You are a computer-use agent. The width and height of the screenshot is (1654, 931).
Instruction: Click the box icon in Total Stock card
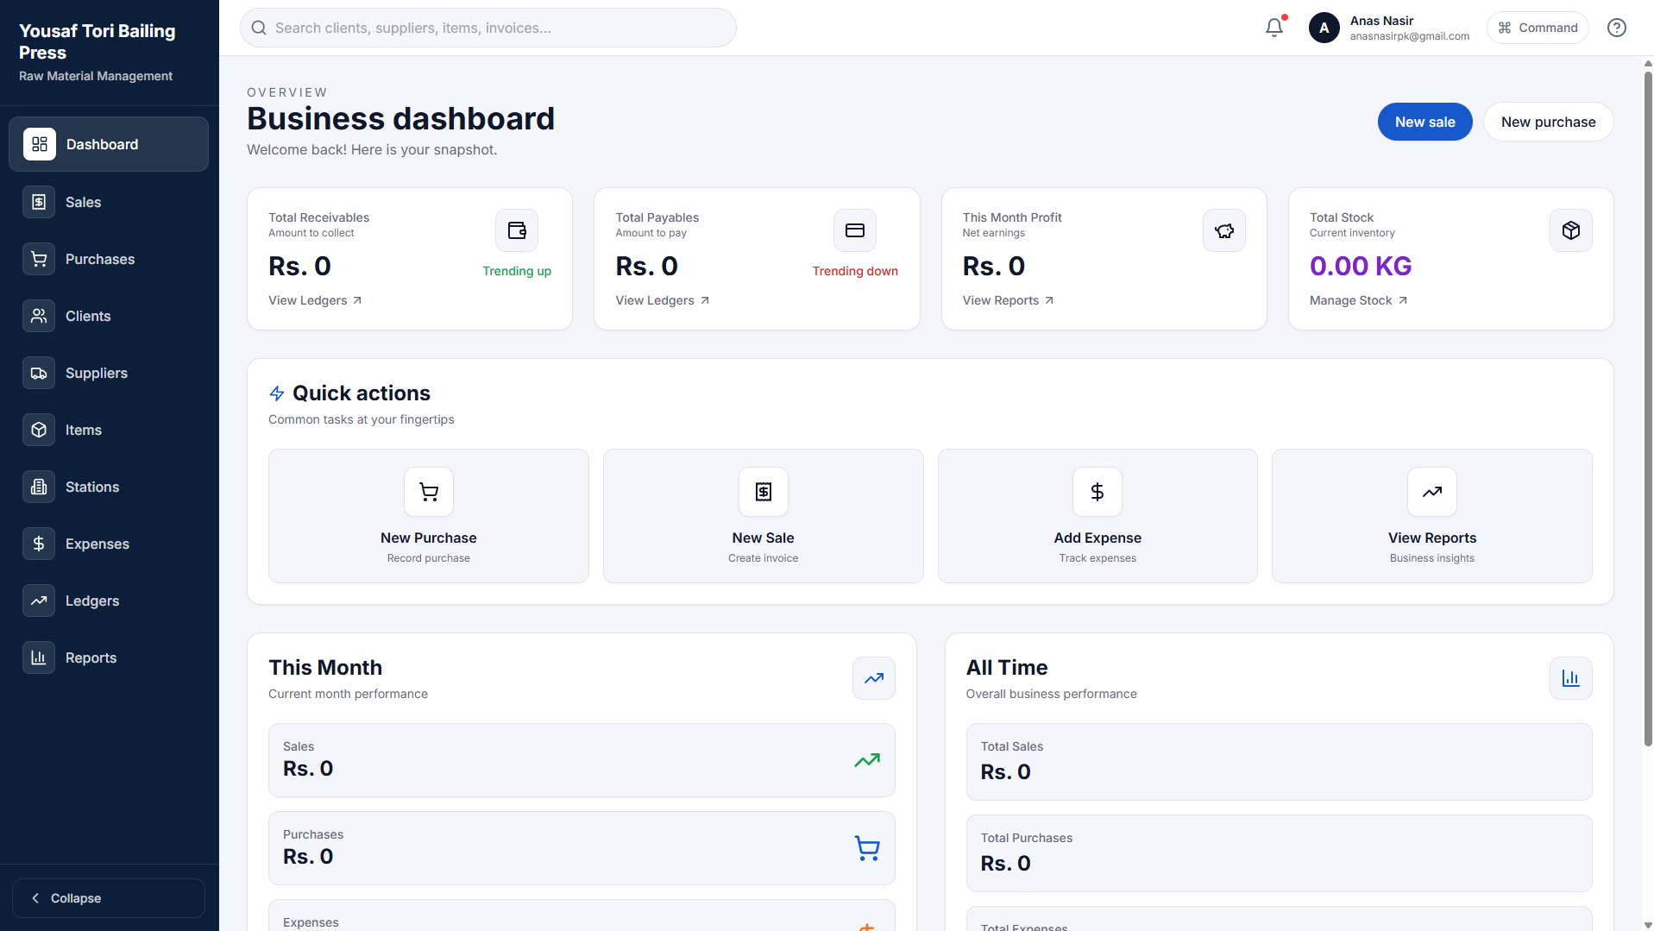pyautogui.click(x=1570, y=230)
